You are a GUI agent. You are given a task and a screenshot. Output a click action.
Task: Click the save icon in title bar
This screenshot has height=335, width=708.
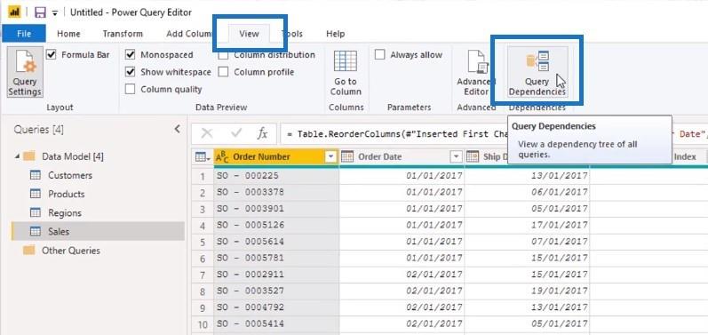(x=40, y=12)
